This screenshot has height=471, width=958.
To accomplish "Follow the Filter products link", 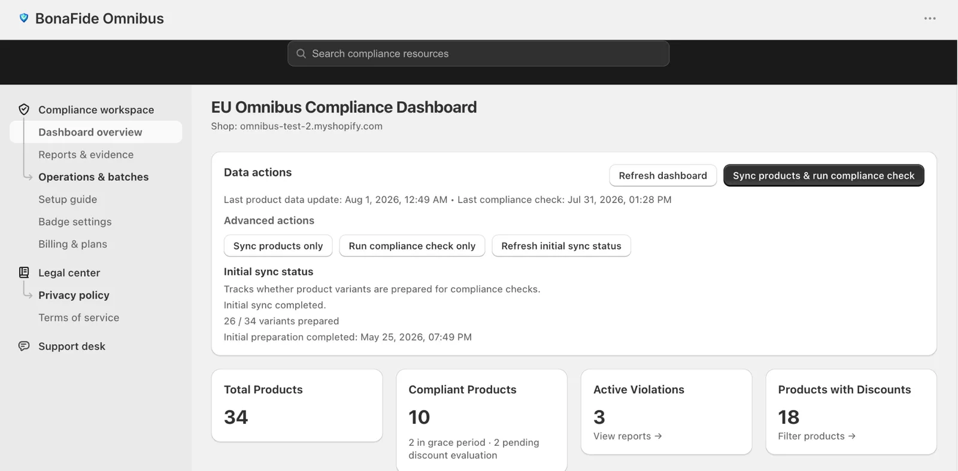I will tap(817, 436).
